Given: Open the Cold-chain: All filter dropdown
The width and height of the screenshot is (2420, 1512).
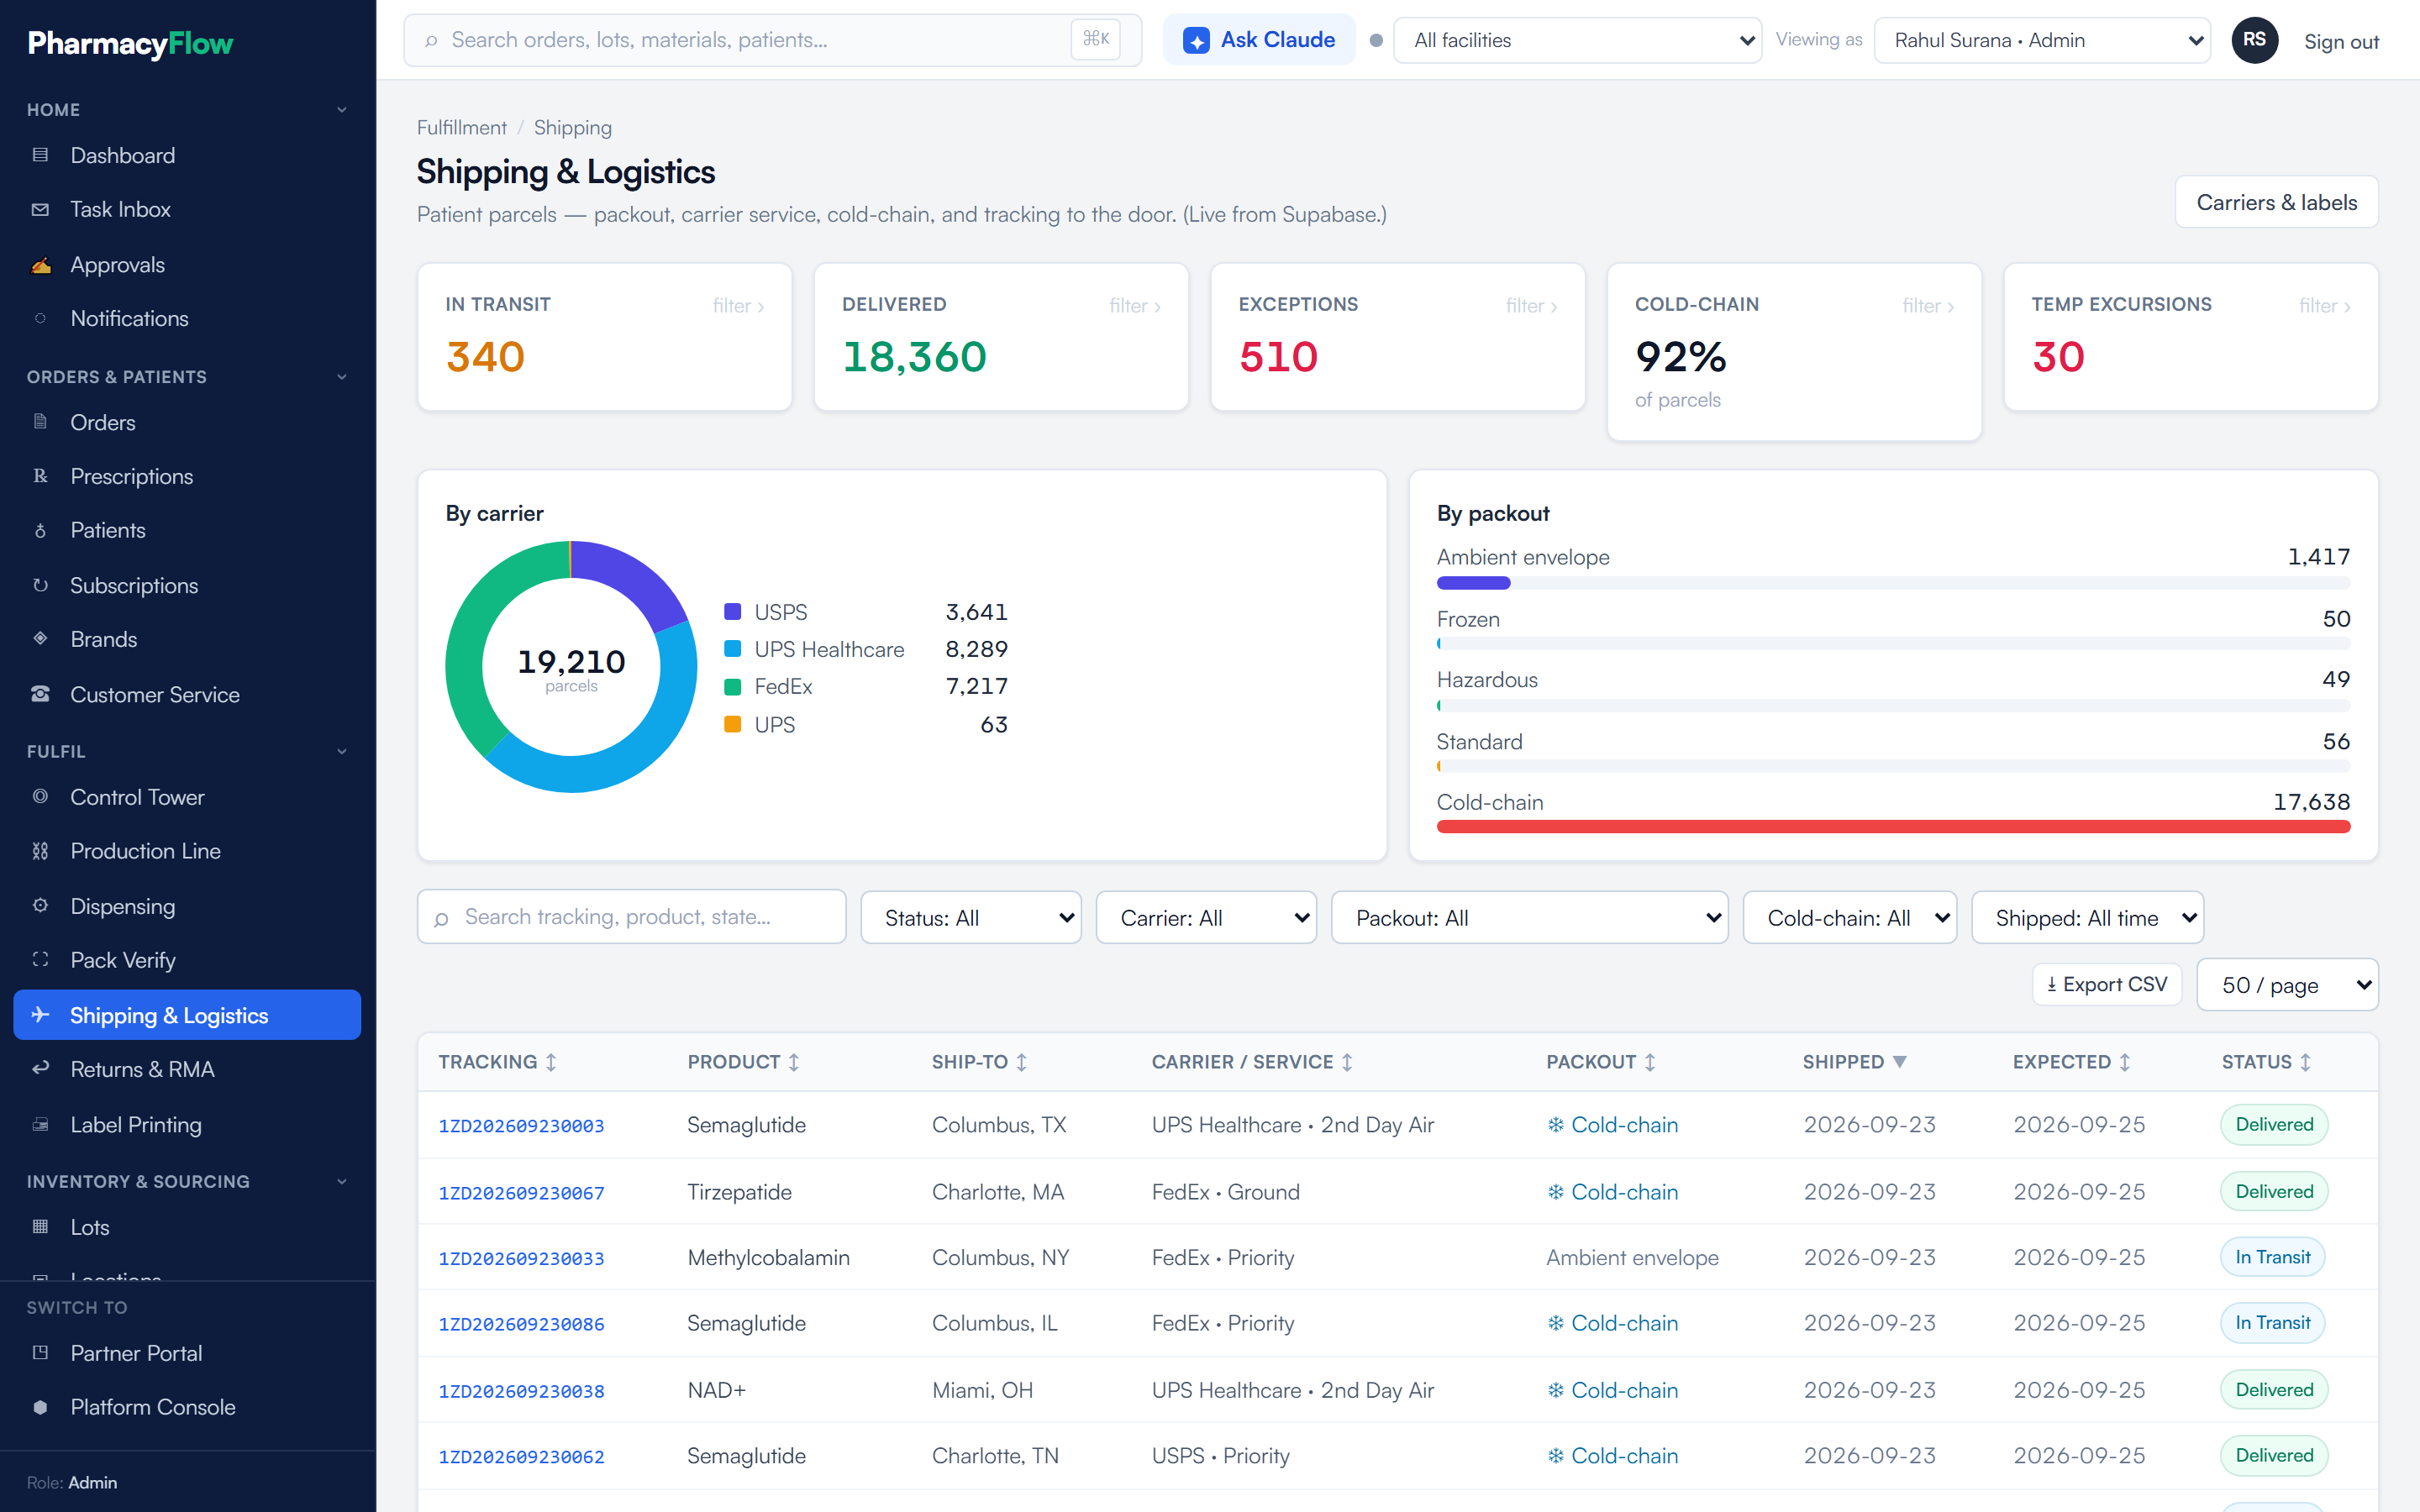Looking at the screenshot, I should pyautogui.click(x=1849, y=917).
